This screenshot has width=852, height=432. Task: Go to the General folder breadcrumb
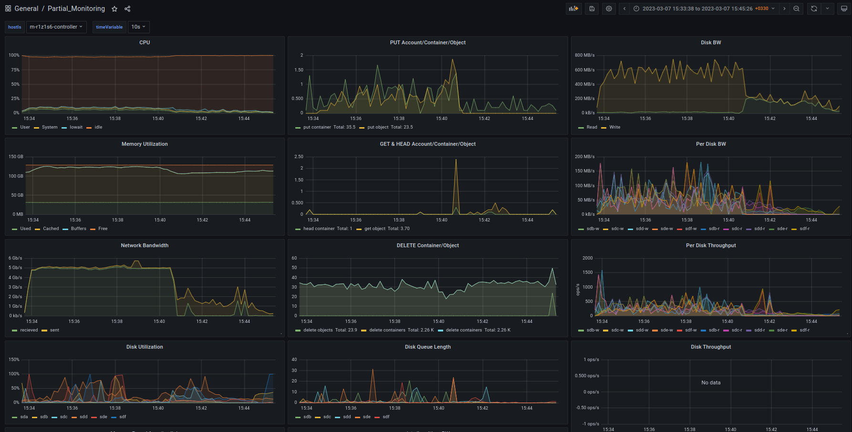click(26, 9)
